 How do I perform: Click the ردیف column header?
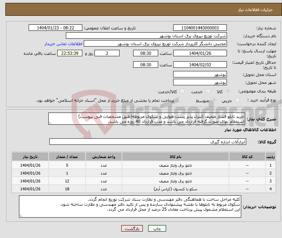click(x=271, y=157)
